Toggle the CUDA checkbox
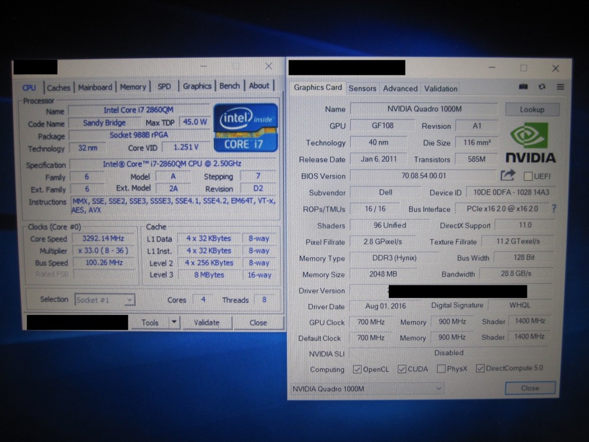The image size is (589, 442). pos(401,369)
